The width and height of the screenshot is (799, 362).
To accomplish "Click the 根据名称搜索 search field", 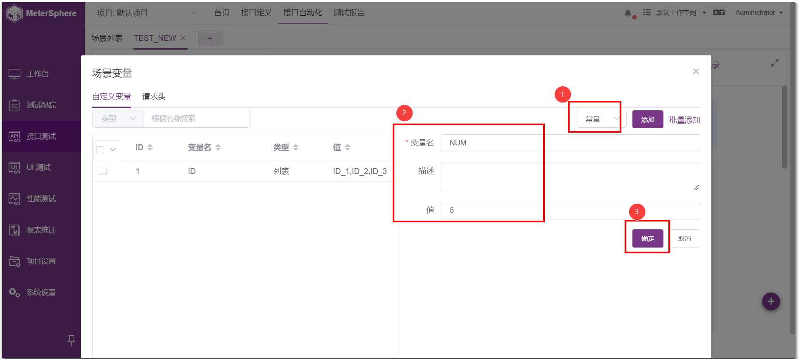I will [197, 119].
